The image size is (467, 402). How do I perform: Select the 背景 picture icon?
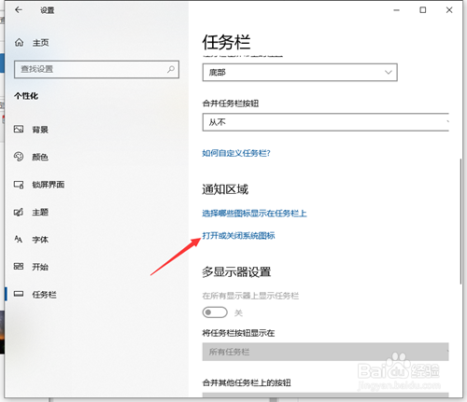pyautogui.click(x=19, y=129)
